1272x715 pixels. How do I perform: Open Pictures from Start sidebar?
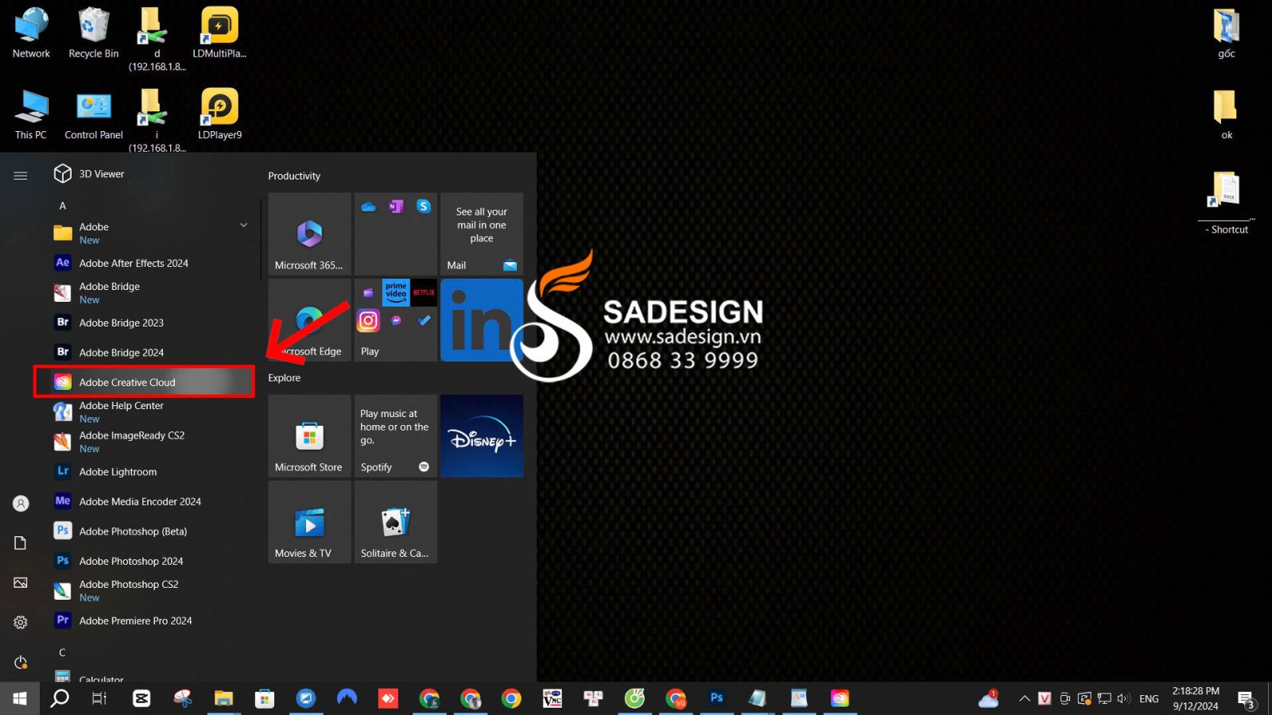pyautogui.click(x=21, y=582)
